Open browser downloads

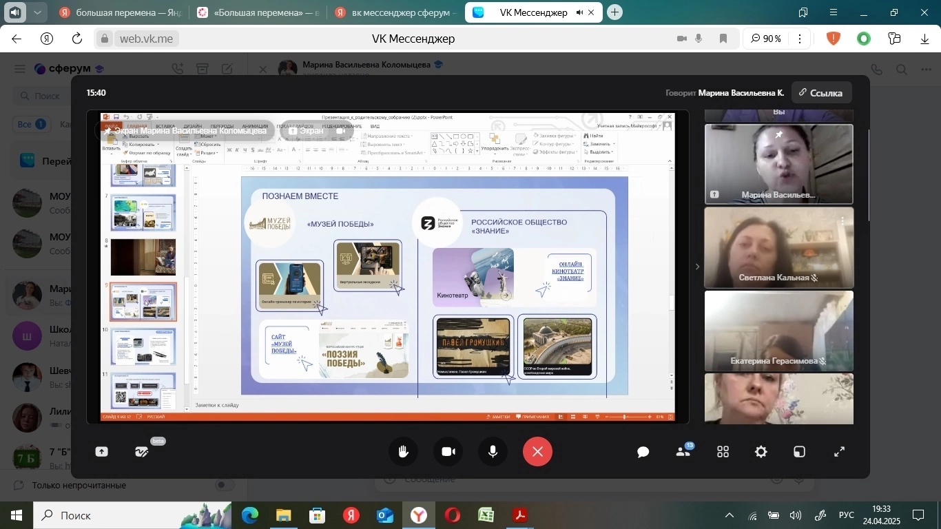click(x=924, y=39)
